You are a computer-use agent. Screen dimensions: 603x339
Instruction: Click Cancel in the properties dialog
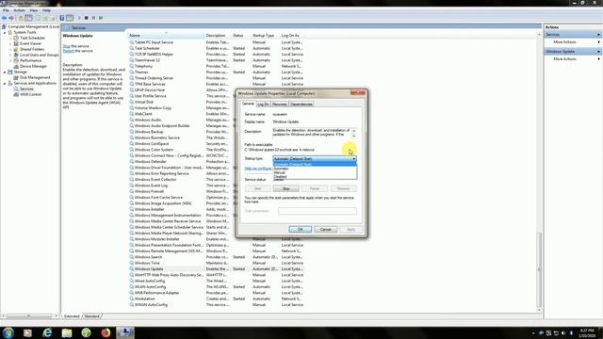[326, 230]
